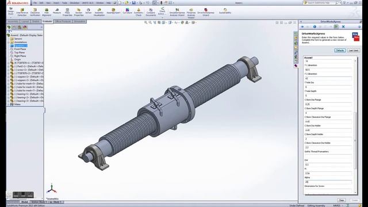Launch AssemblyXpert
This screenshot has width=368, height=207.
[113, 11]
